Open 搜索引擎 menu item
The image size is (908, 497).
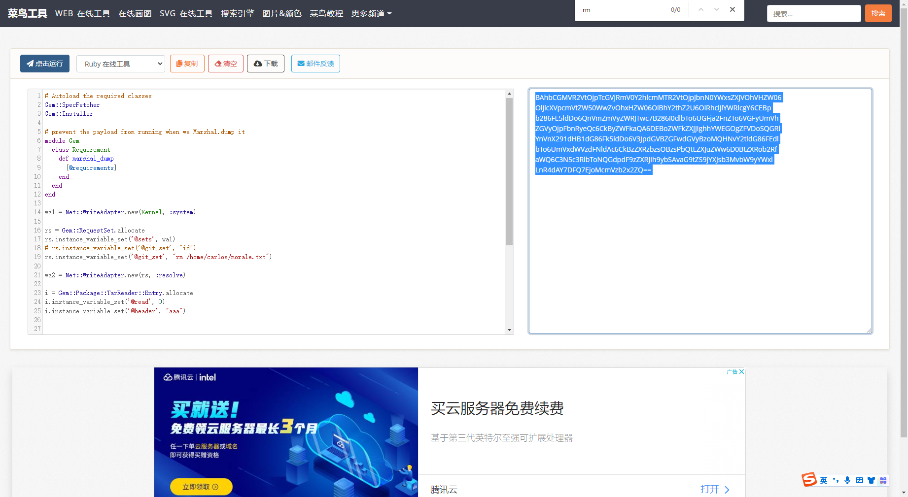pyautogui.click(x=238, y=13)
